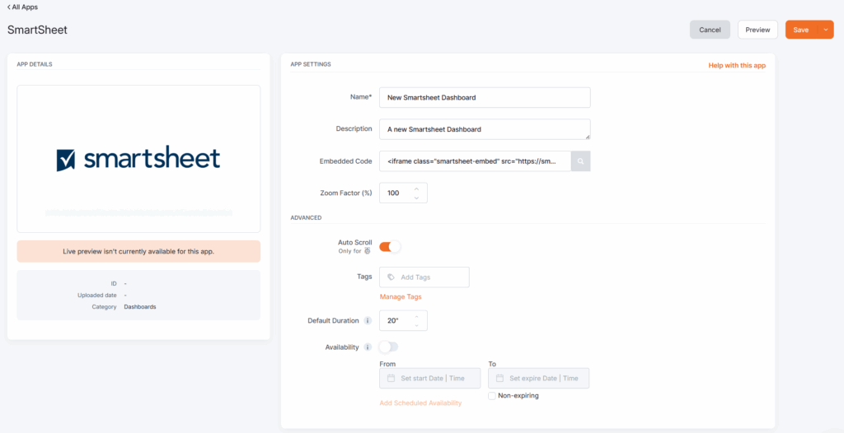Click the Default Duration info icon

click(368, 320)
